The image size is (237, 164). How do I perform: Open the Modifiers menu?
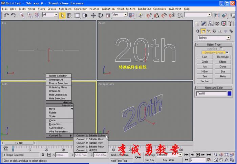click(x=65, y=9)
